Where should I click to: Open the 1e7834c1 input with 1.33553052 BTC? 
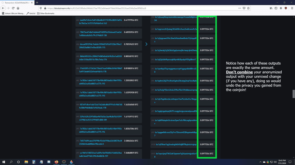pos(100,82)
